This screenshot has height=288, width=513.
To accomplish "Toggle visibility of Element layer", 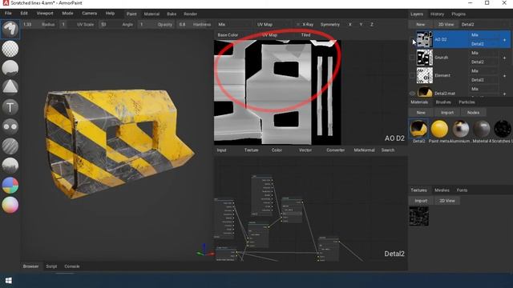I will click(x=412, y=76).
